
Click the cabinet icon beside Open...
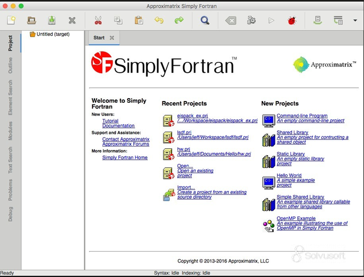[169, 173]
